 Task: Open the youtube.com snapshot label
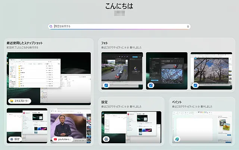click(x=62, y=139)
